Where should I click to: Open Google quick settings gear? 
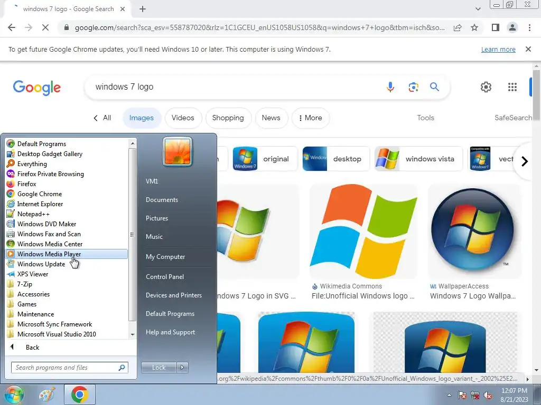point(486,87)
